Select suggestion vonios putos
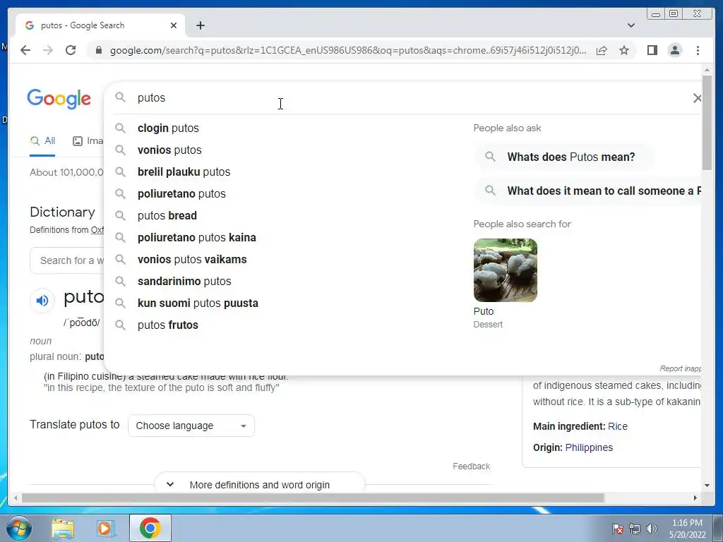723x542 pixels. (x=169, y=150)
